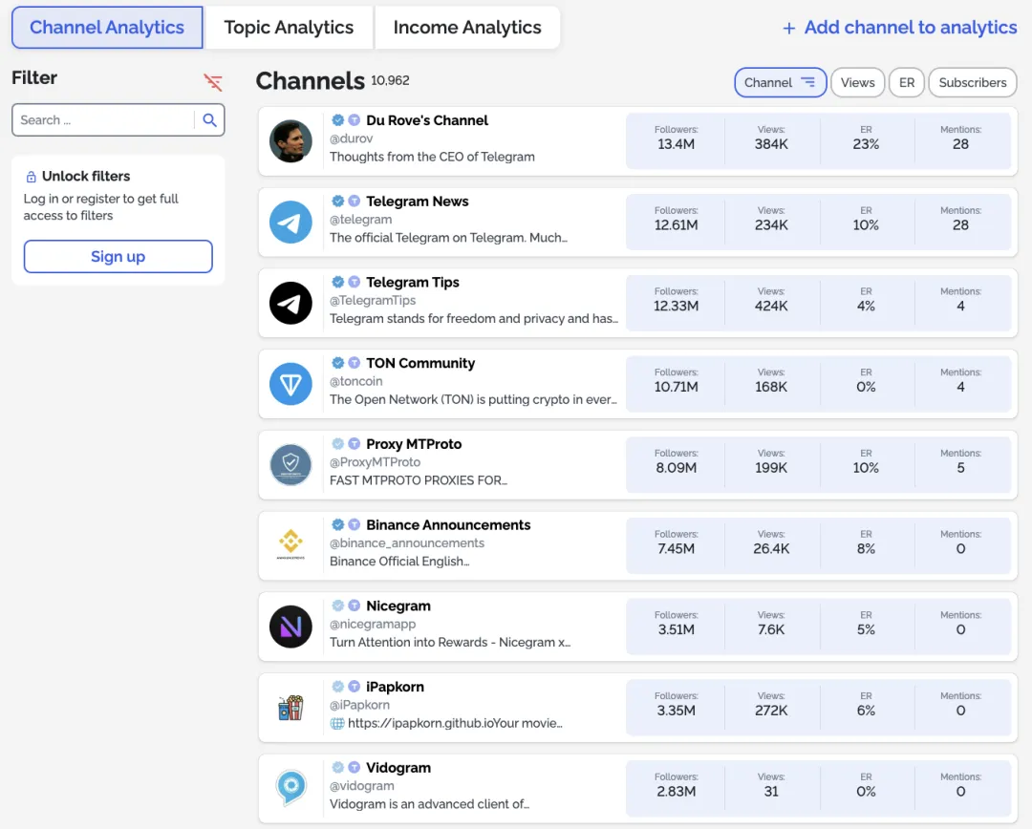The image size is (1032, 829).
Task: Sort channels by Subscribers
Action: tap(973, 82)
